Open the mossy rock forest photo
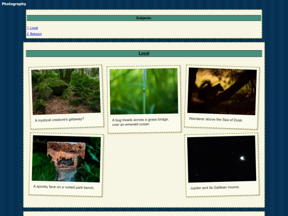Screen dimensions: 288x216 click(x=66, y=91)
